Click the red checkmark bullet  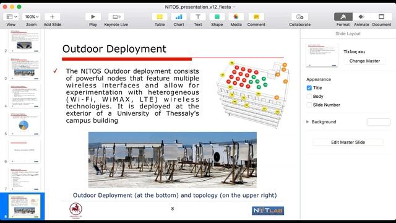coord(56,71)
